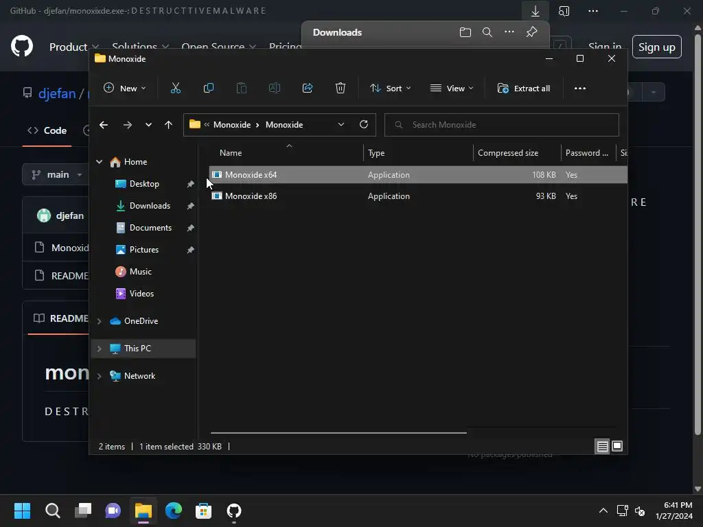Expand the address bar history dropdown

tap(341, 125)
